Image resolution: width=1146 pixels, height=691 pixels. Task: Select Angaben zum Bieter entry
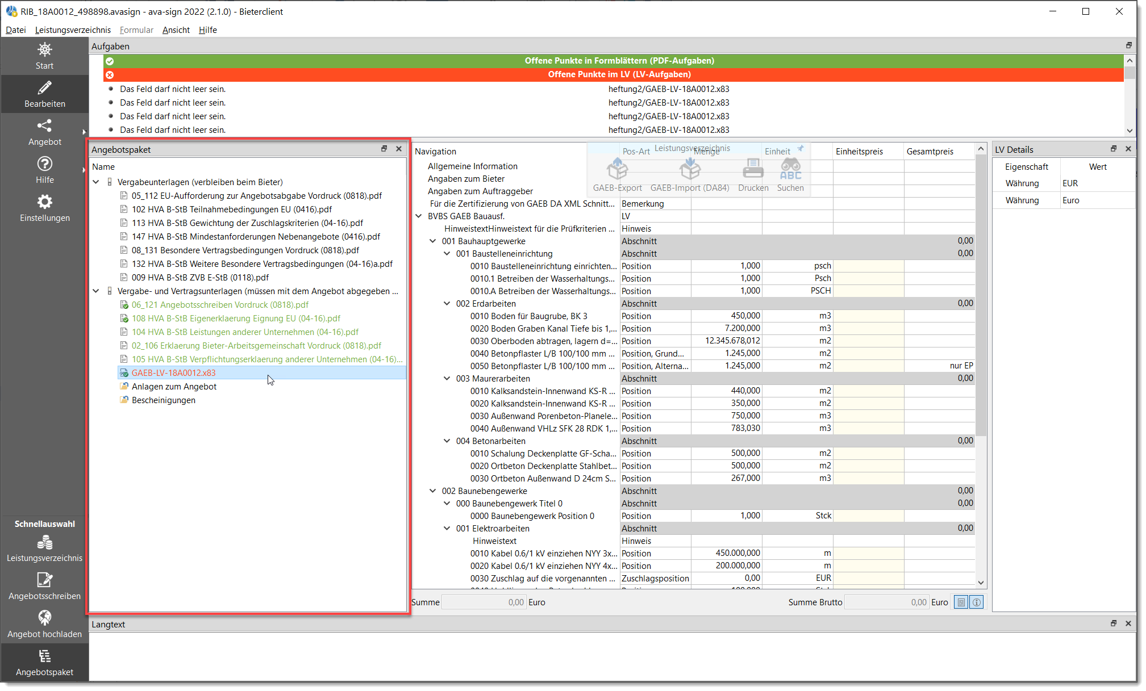pos(466,179)
